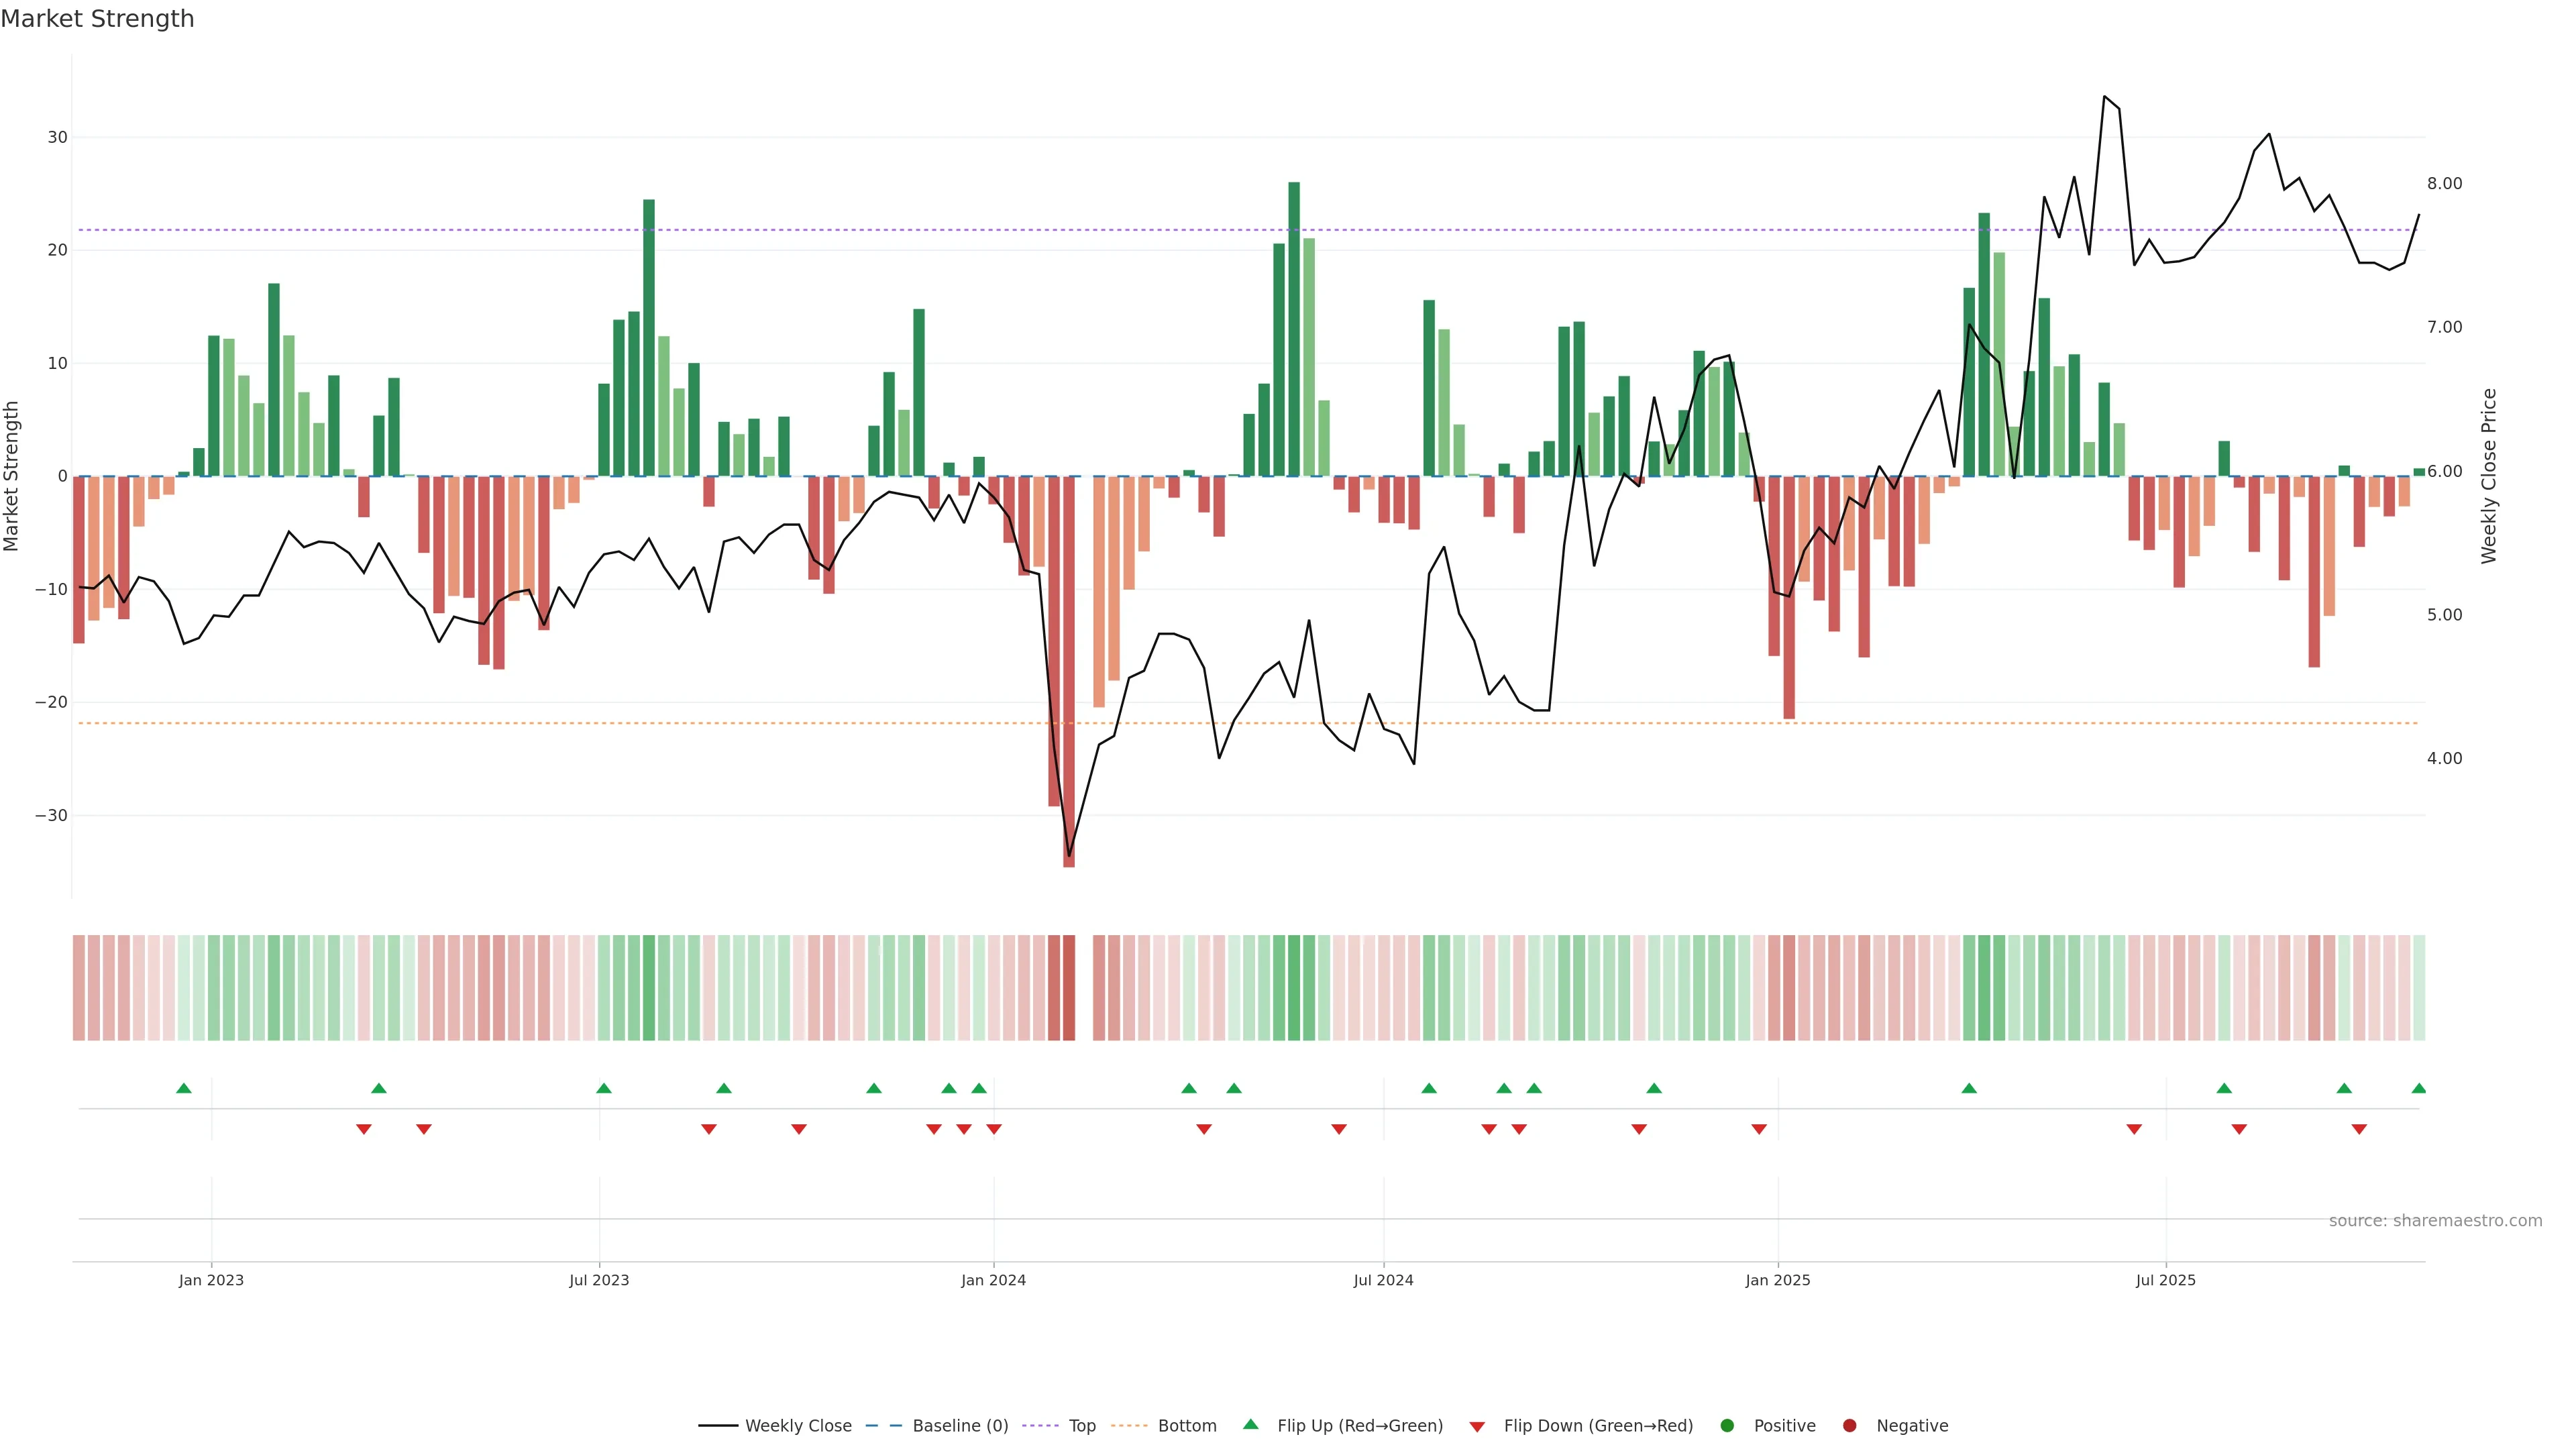2576x1449 pixels.
Task: Click the rightmost red flip-down triangle marker
Action: pyautogui.click(x=2359, y=1129)
